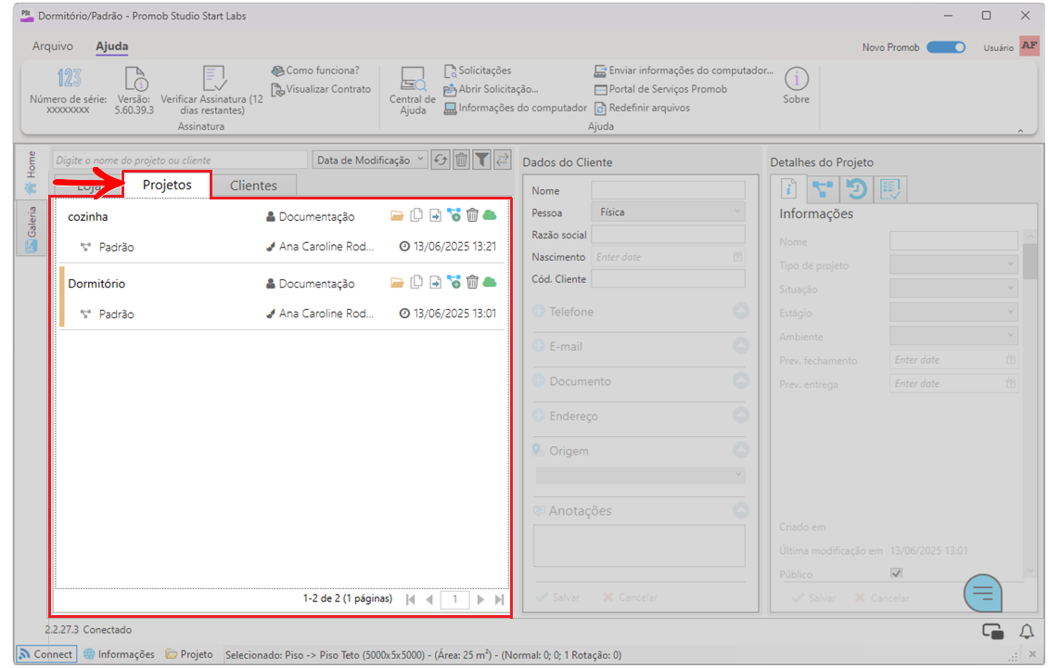Screen dimensions: 1048x668
Task: Open the Situação dropdown
Action: tap(953, 289)
